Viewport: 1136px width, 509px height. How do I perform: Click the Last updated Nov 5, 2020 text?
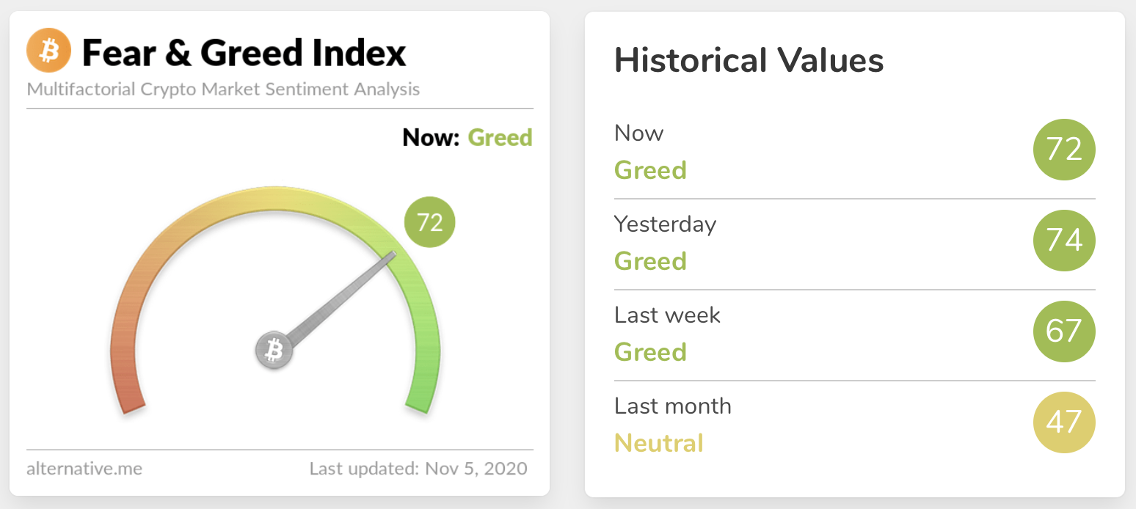pos(418,468)
